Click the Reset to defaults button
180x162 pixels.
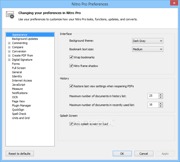(x=20, y=154)
